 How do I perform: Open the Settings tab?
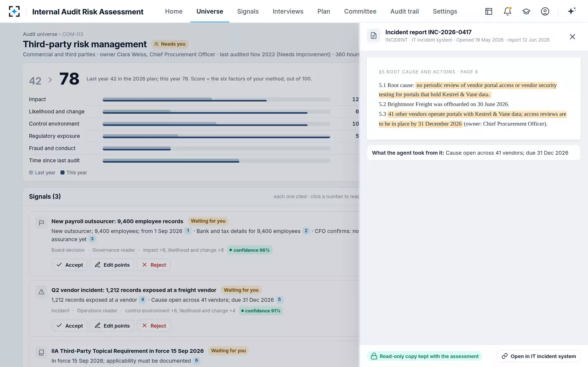pos(445,11)
